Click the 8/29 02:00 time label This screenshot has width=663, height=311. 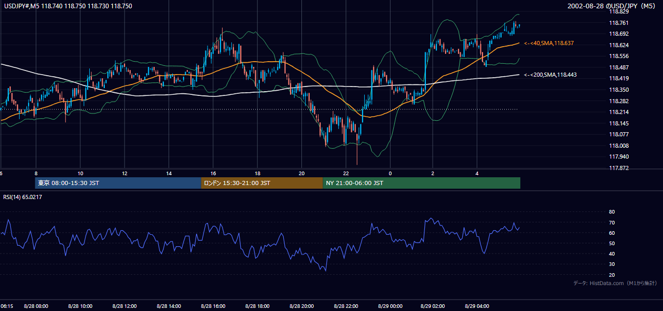(x=432, y=306)
